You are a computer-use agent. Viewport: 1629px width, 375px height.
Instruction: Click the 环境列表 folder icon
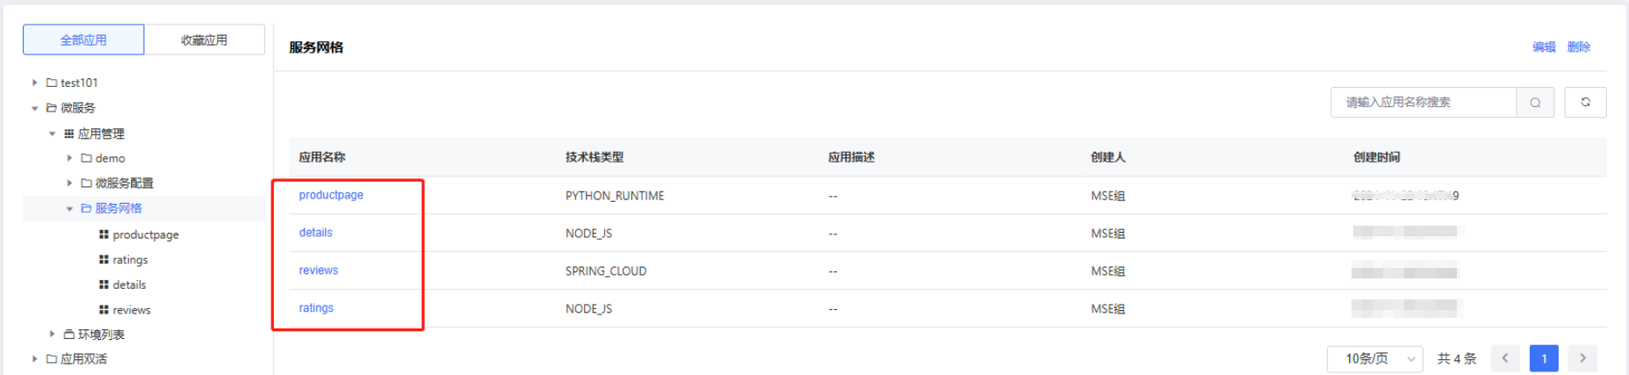68,335
